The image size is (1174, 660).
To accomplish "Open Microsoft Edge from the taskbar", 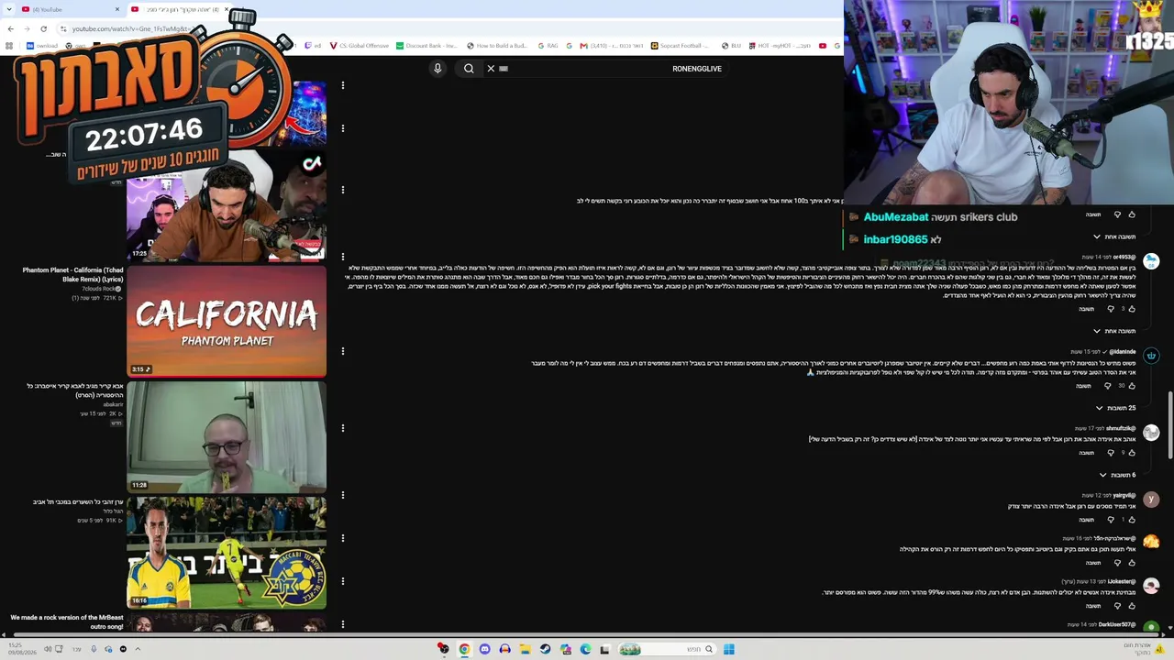I will pos(585,649).
